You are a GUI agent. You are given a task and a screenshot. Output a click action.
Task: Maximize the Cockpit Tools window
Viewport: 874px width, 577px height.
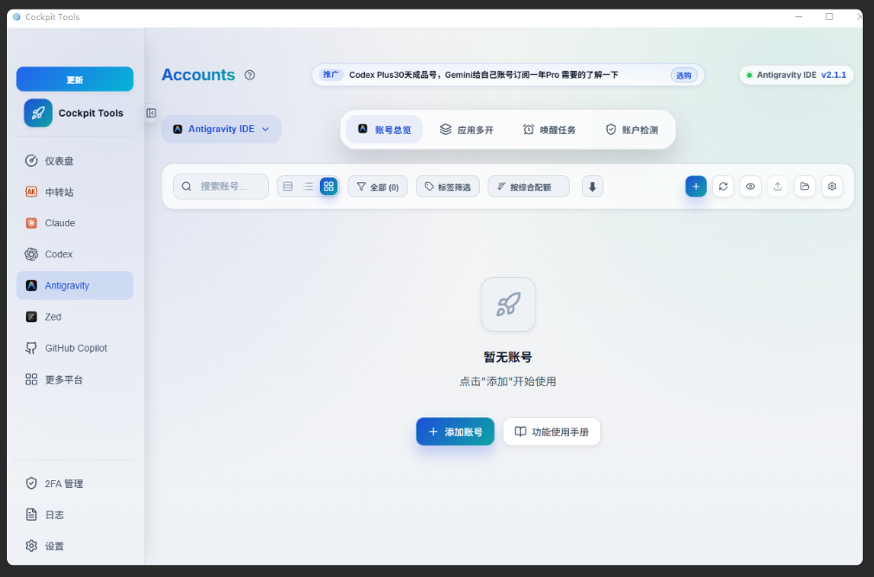pos(829,16)
